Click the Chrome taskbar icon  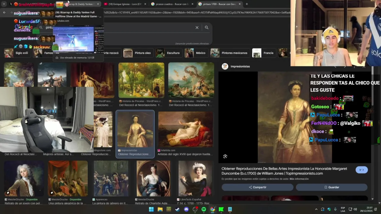click(213, 209)
